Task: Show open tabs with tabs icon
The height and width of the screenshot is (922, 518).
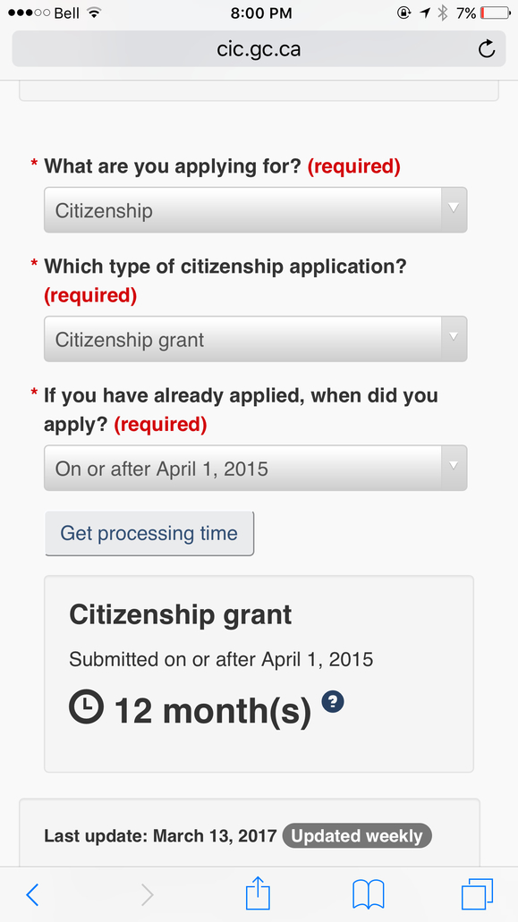Action: pyautogui.click(x=477, y=893)
